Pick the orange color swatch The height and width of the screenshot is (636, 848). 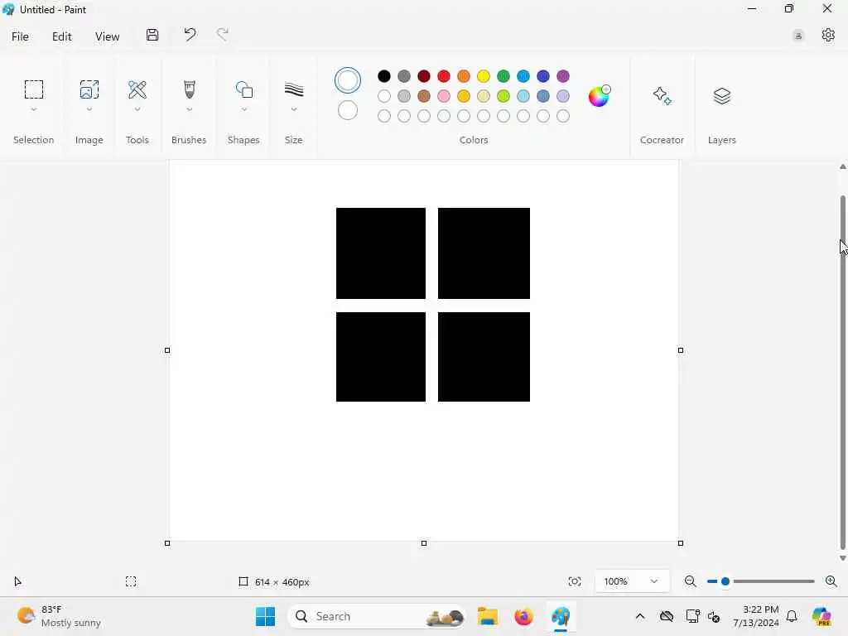pos(464,76)
